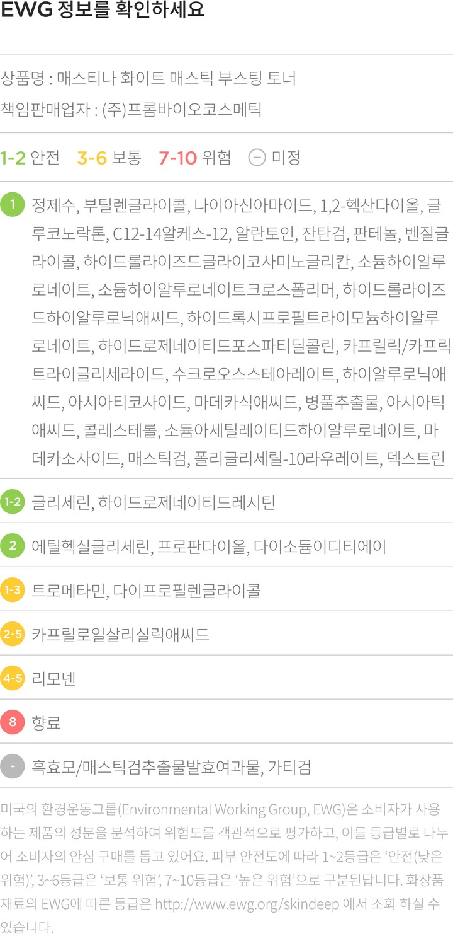453x936 pixels.
Task: Click the yellow grade 1-3 badge
Action: coord(13,590)
